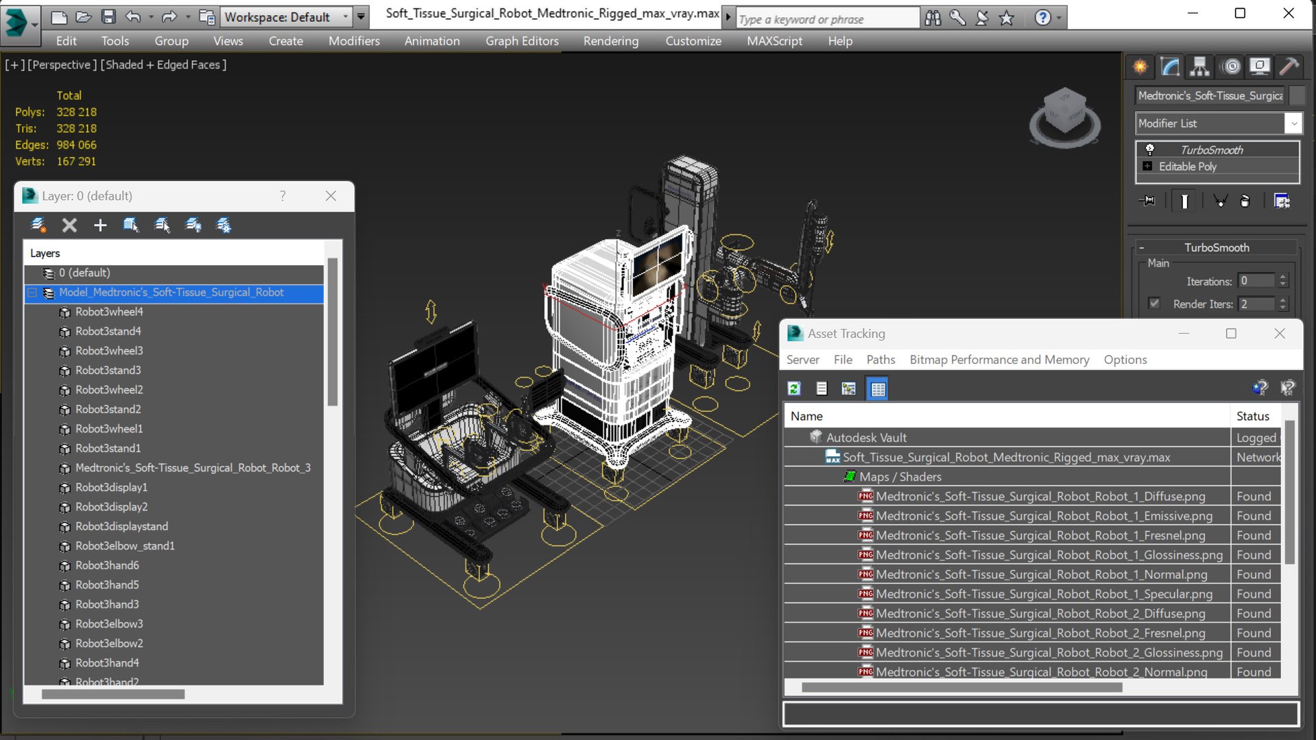
Task: Click the Create New Layer icon
Action: (38, 225)
